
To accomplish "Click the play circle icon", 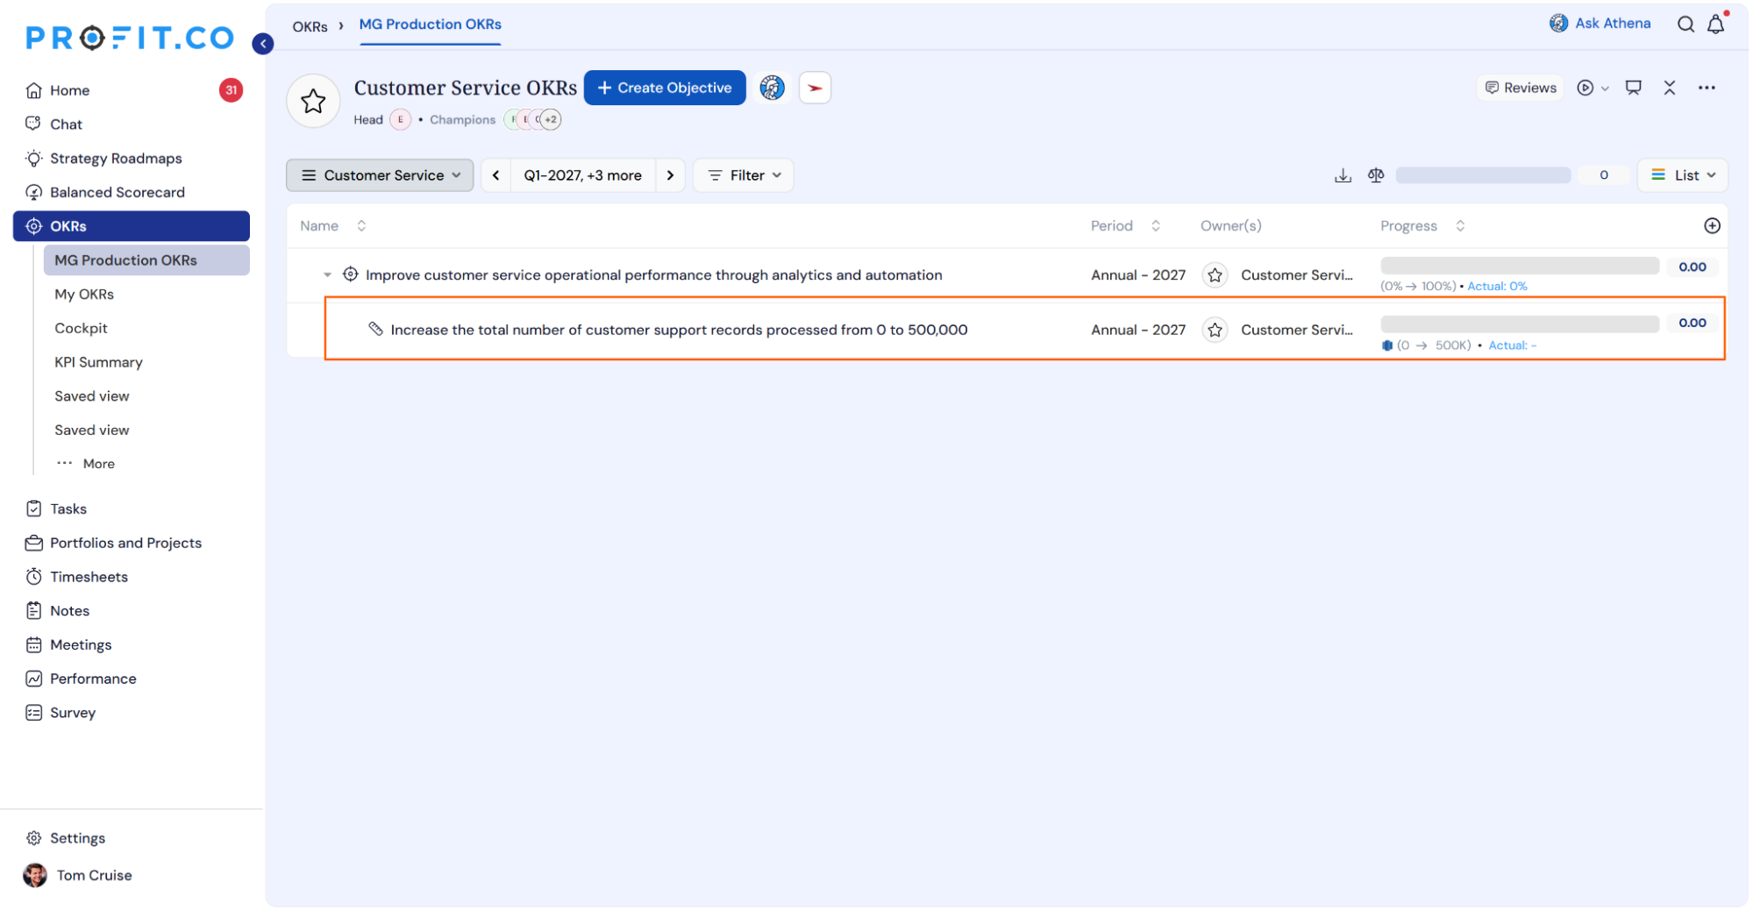I will [x=1585, y=88].
